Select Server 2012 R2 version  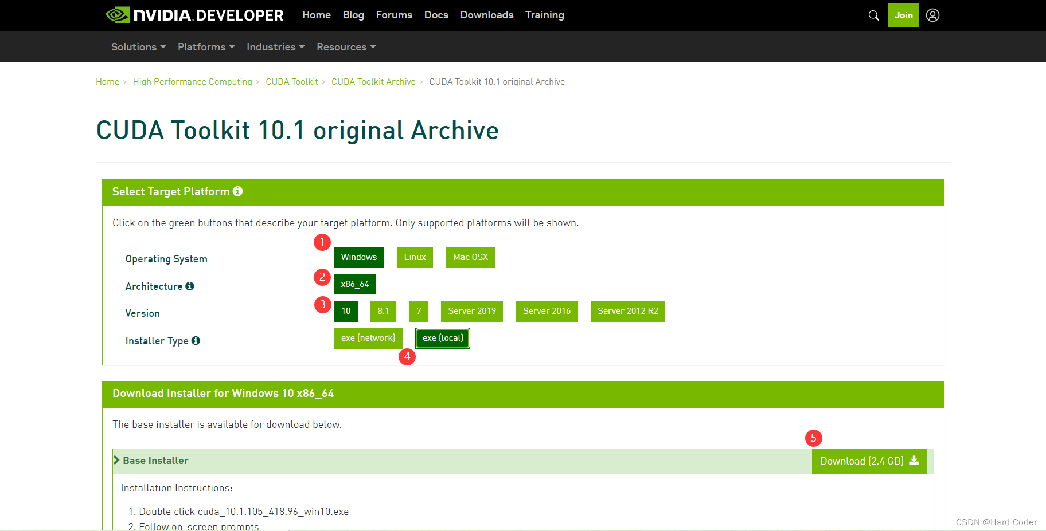tap(628, 311)
